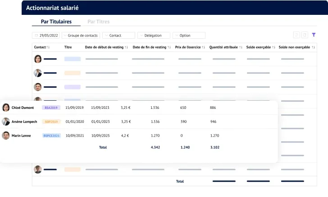The image size is (328, 197).
Task: Click the Marin Lenne name
Action: point(21,135)
